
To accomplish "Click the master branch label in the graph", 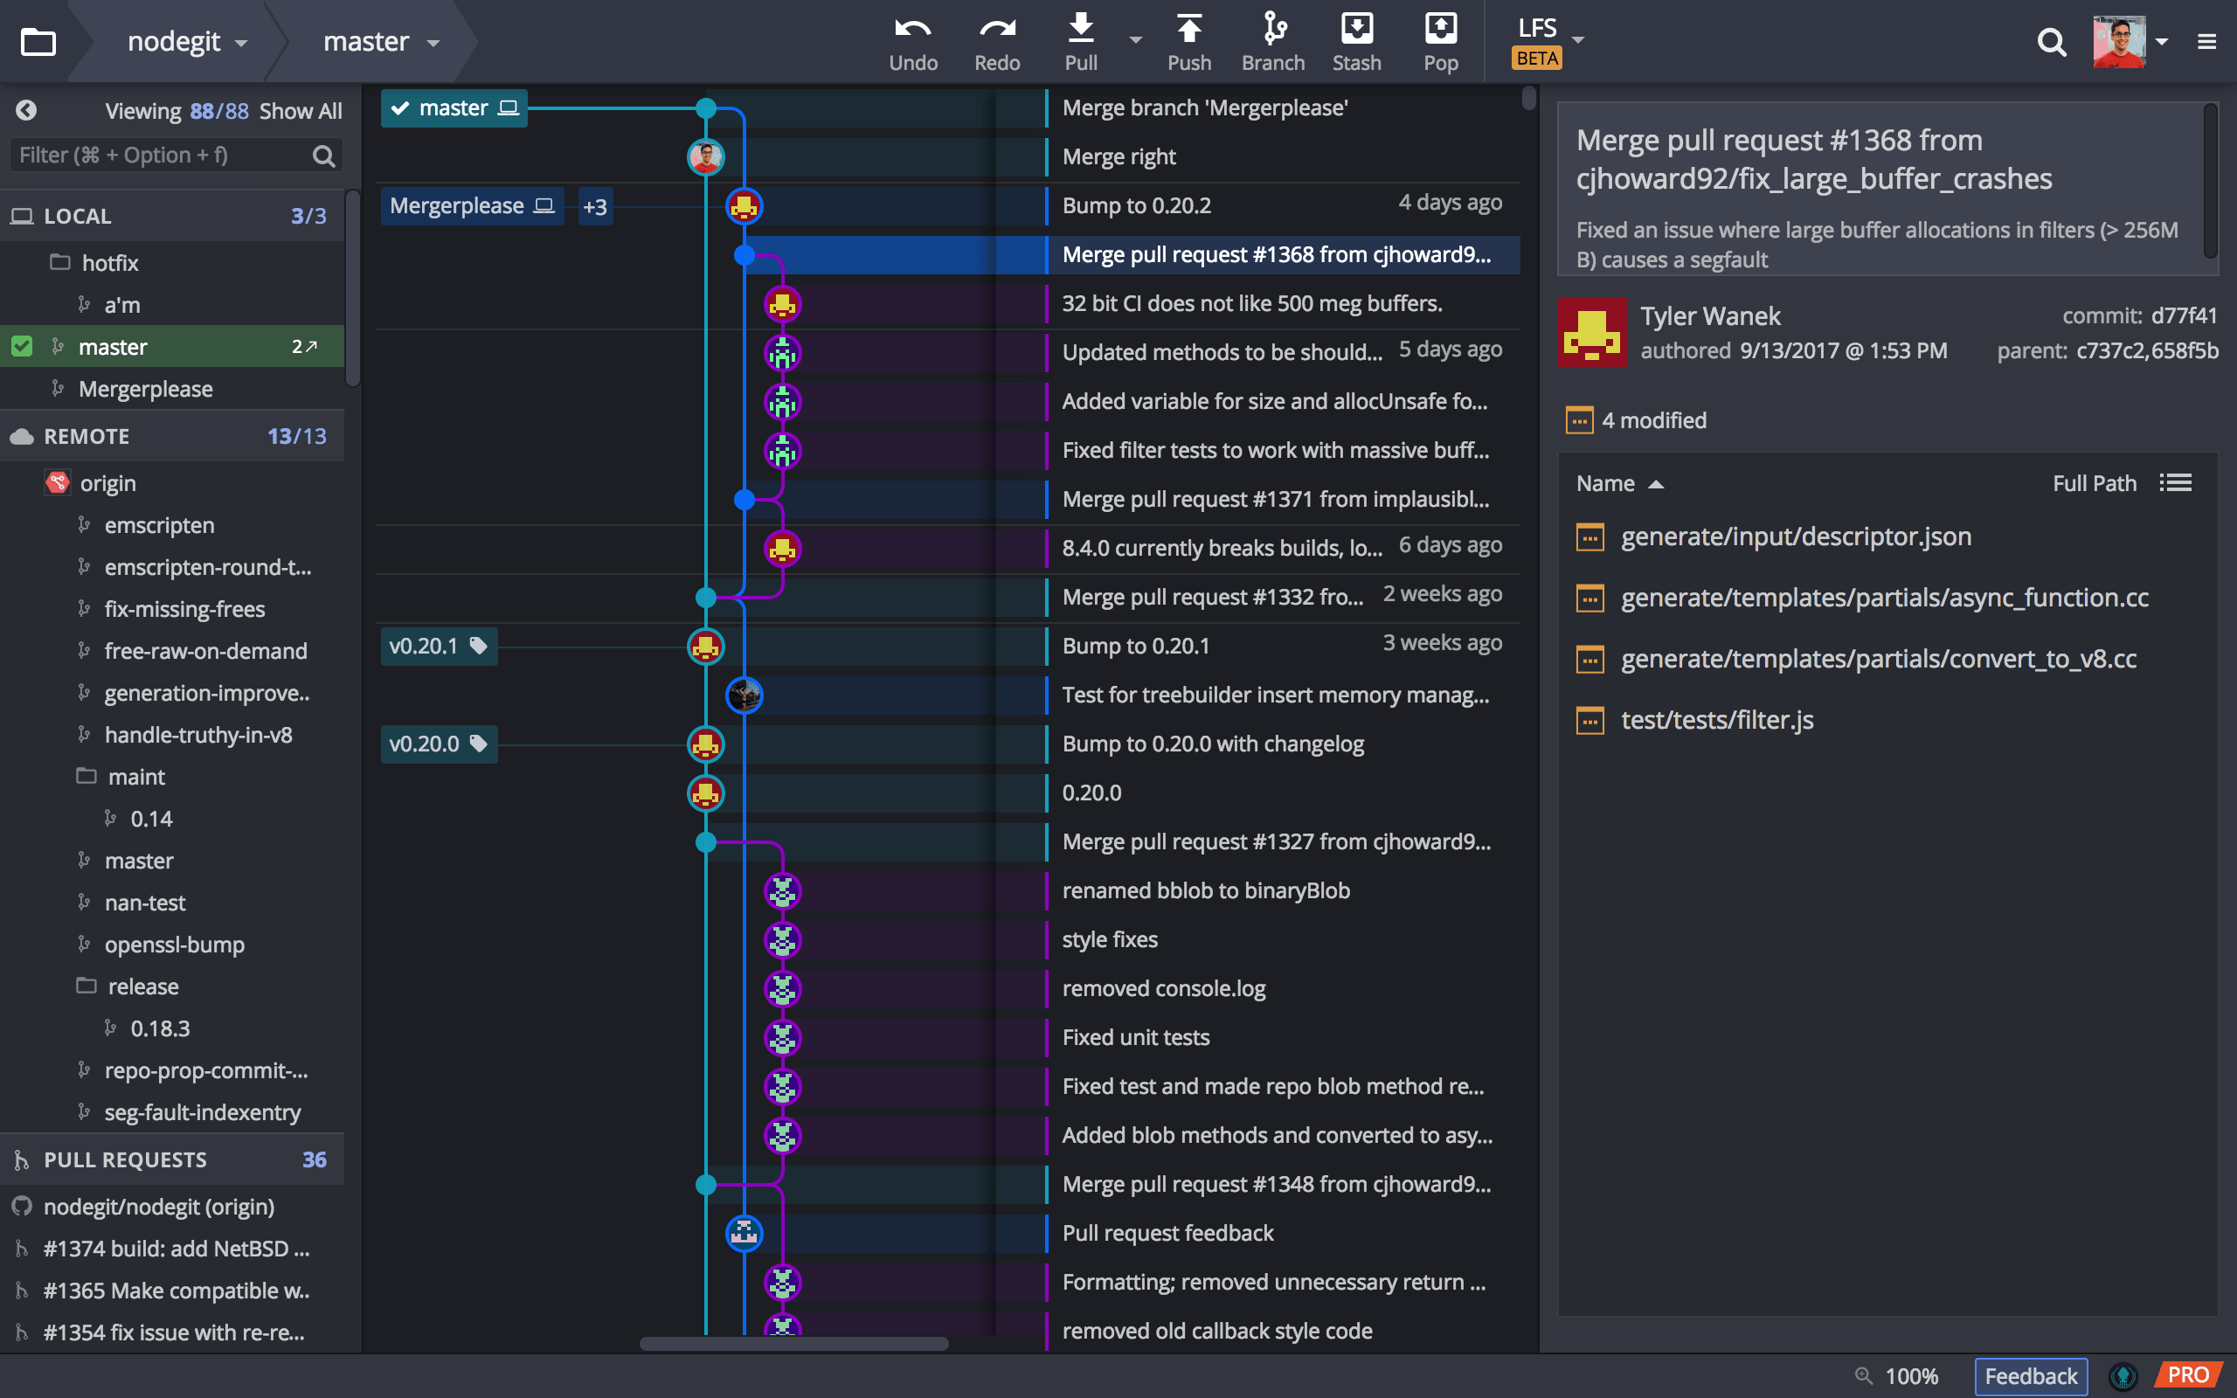I will click(x=454, y=108).
